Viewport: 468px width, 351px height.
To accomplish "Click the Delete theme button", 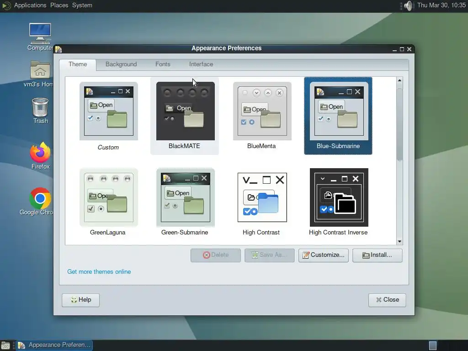I will (216, 255).
